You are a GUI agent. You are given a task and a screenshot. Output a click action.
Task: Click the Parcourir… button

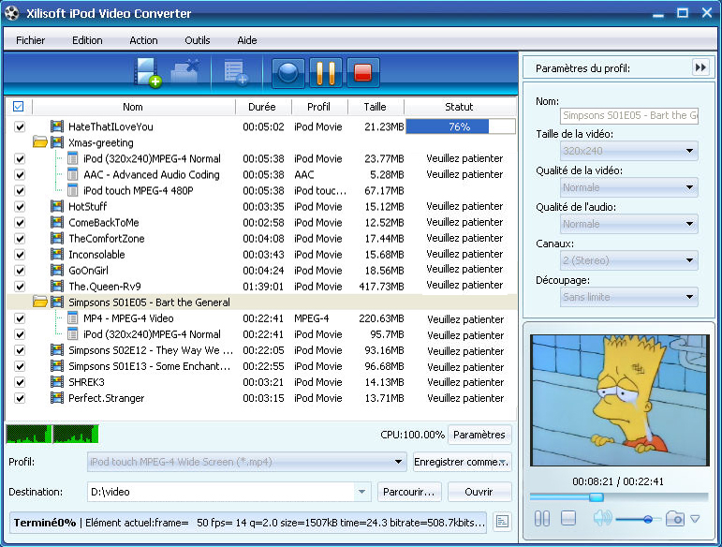[409, 492]
